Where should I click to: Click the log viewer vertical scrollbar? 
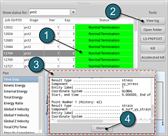[153, 111]
